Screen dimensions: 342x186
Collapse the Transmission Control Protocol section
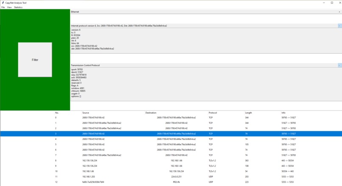tap(339, 65)
